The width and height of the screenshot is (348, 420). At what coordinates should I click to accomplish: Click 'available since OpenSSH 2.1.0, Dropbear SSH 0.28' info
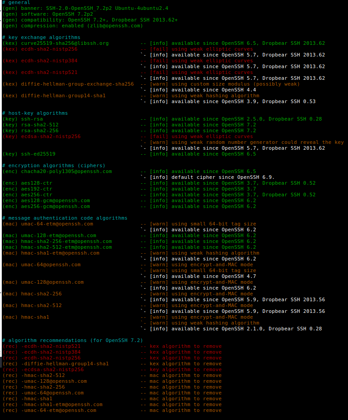246,329
